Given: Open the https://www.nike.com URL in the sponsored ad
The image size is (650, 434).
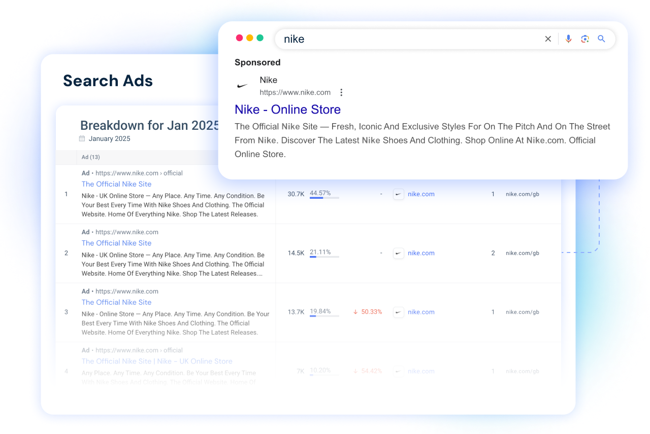Looking at the screenshot, I should click(x=295, y=92).
